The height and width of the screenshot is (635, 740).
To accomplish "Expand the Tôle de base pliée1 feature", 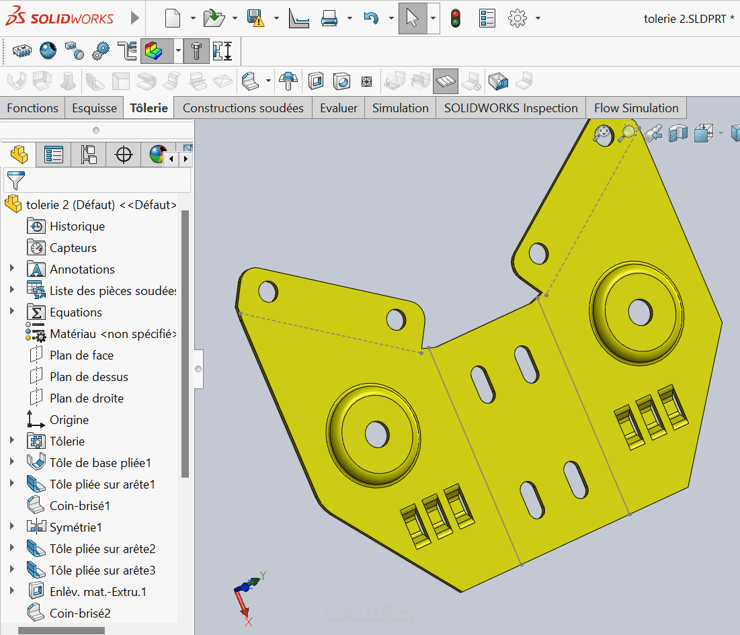I will click(x=11, y=462).
